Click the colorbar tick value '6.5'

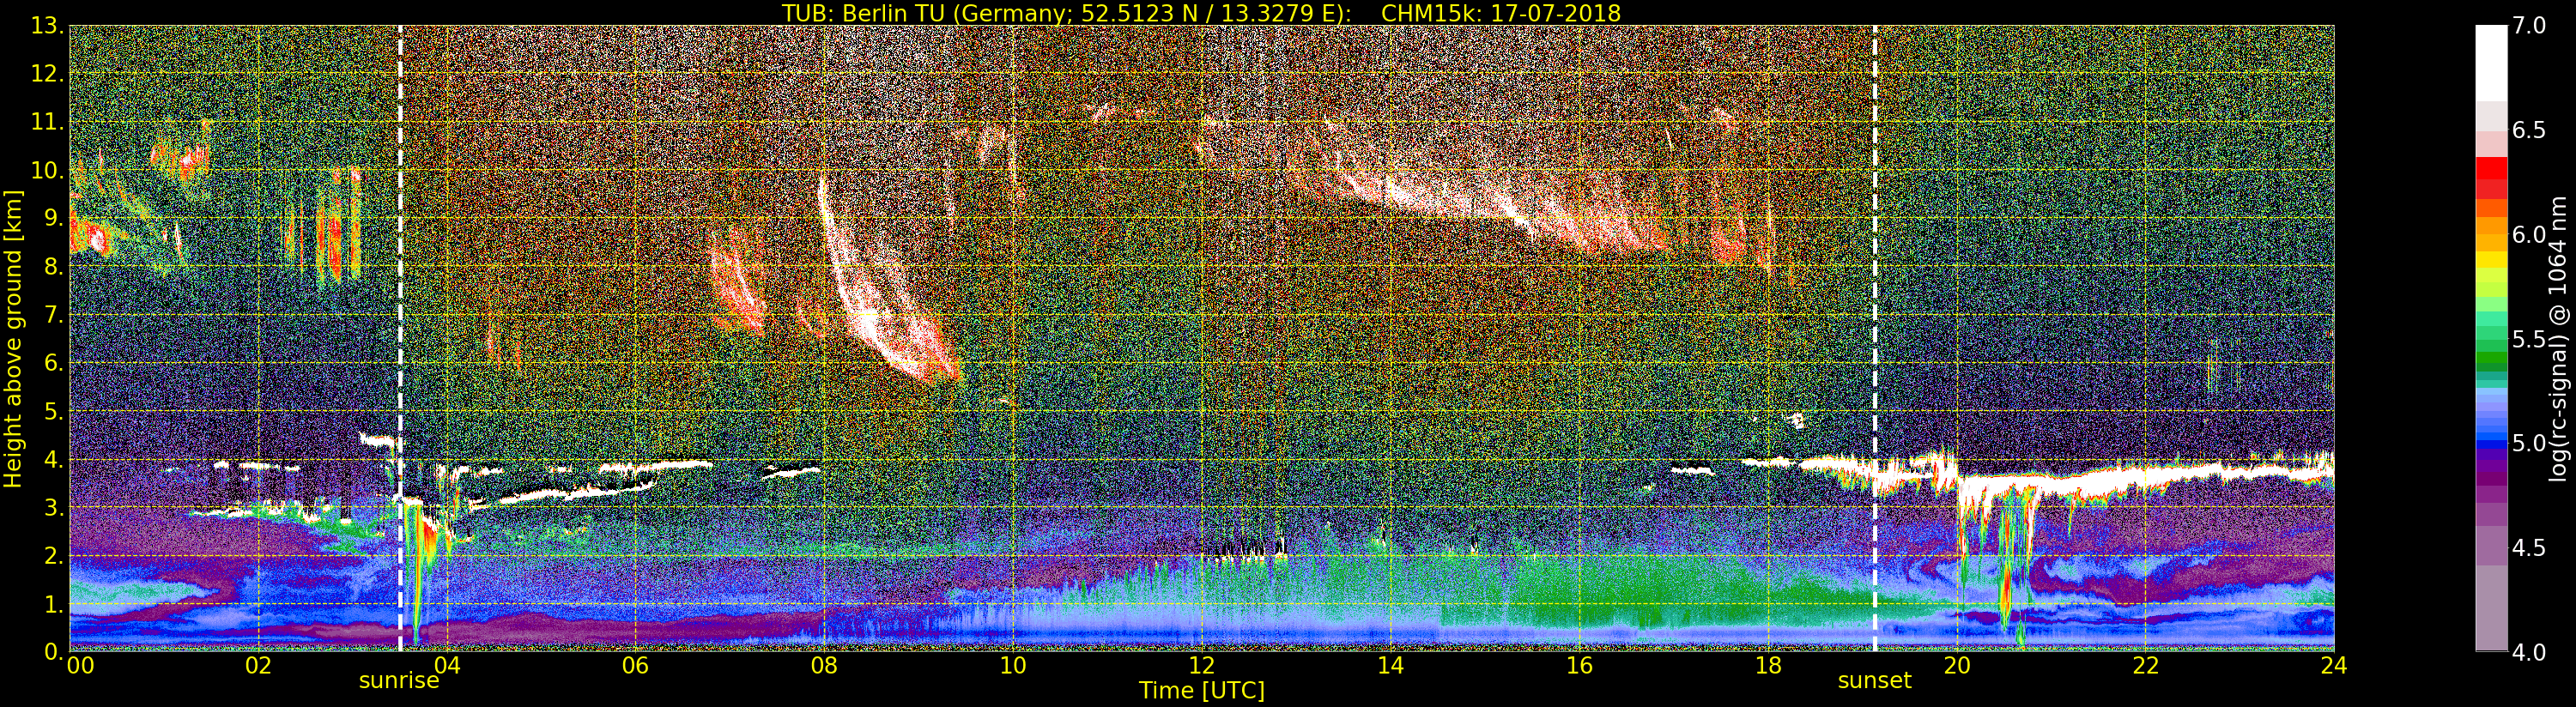click(x=2530, y=130)
